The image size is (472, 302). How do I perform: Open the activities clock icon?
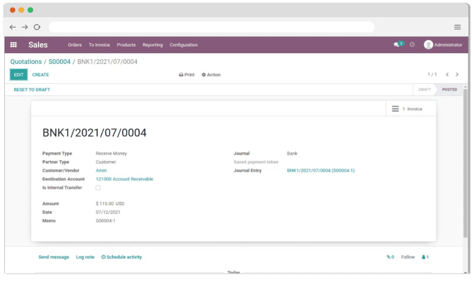pos(412,45)
